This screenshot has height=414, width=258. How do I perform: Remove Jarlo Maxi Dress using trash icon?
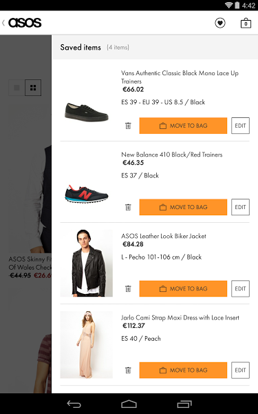click(x=128, y=370)
